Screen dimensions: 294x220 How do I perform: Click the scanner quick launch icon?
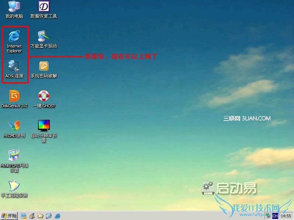32,216
